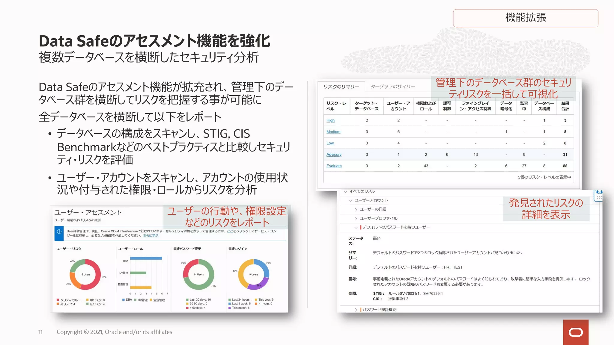Click the Last 30 days: 10 legend entry
The width and height of the screenshot is (614, 345).
coord(198,300)
